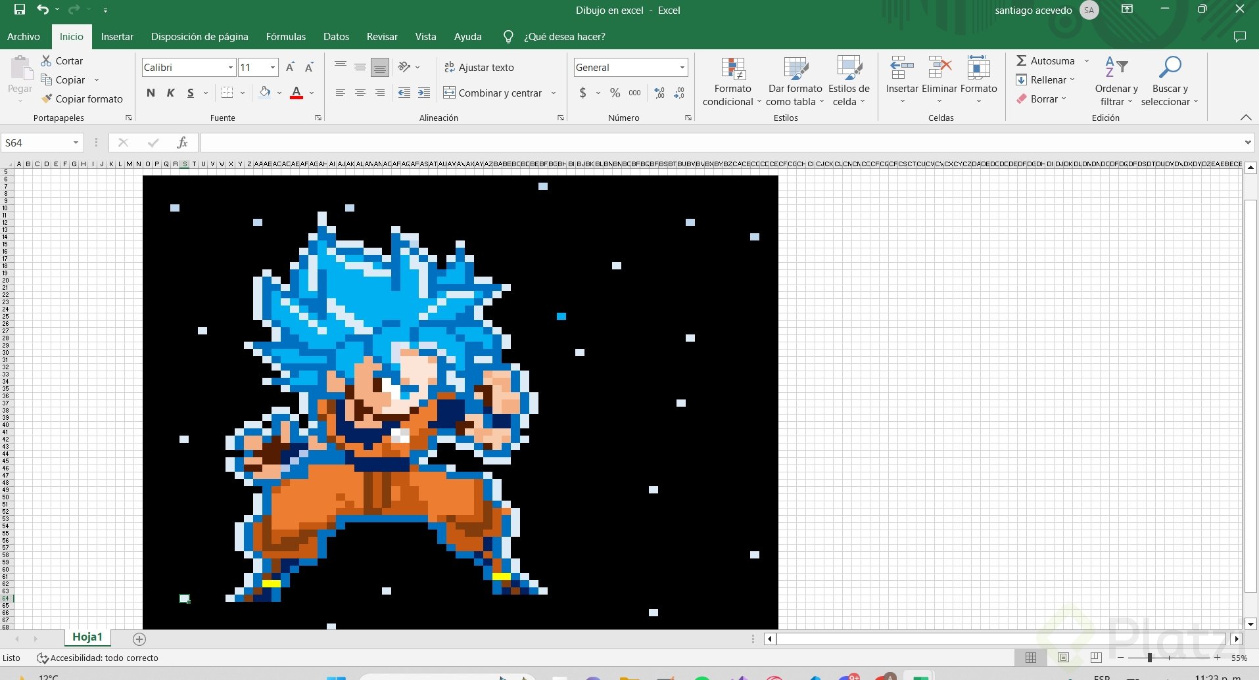Open Ordenar y filtrar
Screen dimensions: 1259x680
point(1116,81)
